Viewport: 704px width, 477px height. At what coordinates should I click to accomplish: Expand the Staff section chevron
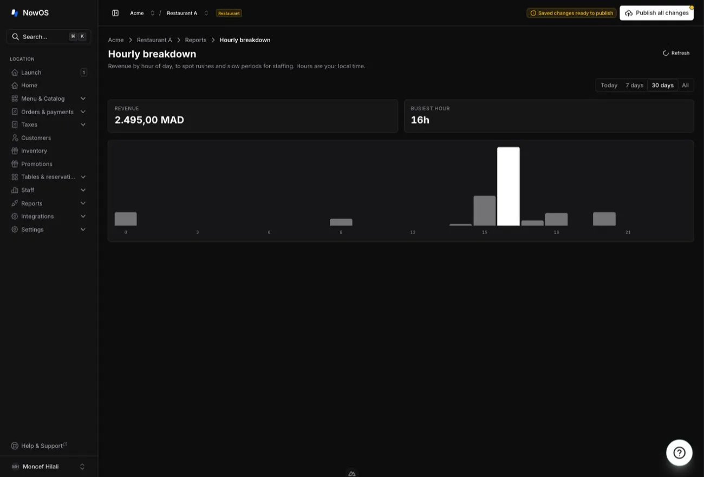[x=83, y=190]
